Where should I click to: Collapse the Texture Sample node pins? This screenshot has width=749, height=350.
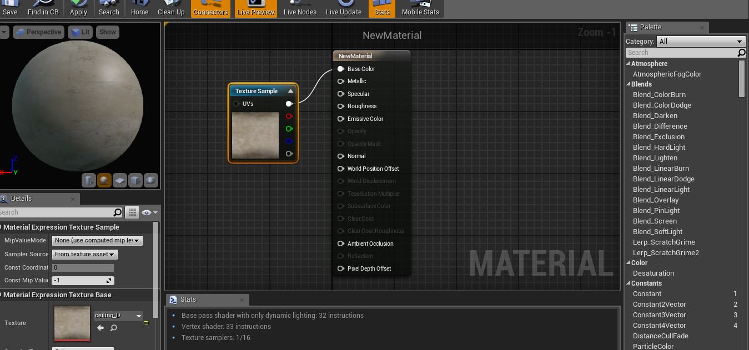coord(290,91)
